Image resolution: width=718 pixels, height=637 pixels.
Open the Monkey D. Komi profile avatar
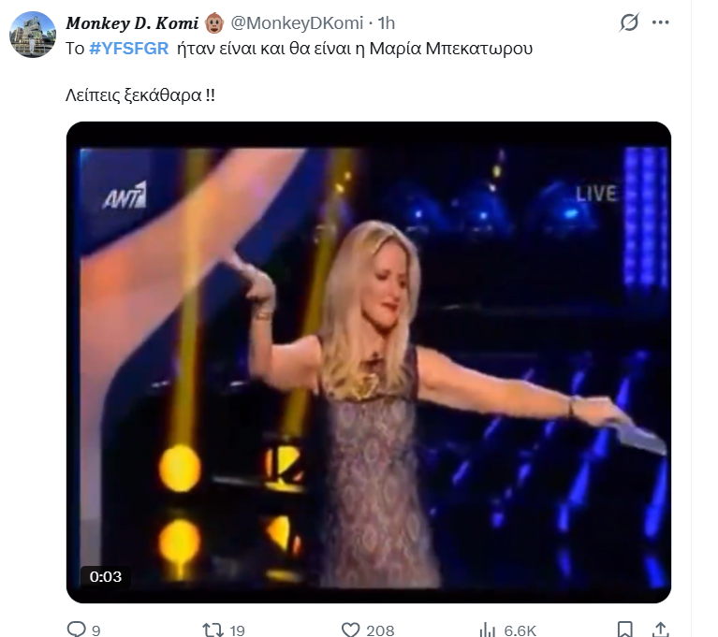tap(33, 35)
